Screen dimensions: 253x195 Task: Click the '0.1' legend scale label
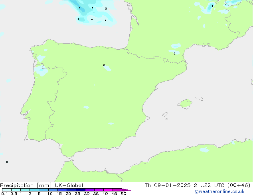click(4, 193)
